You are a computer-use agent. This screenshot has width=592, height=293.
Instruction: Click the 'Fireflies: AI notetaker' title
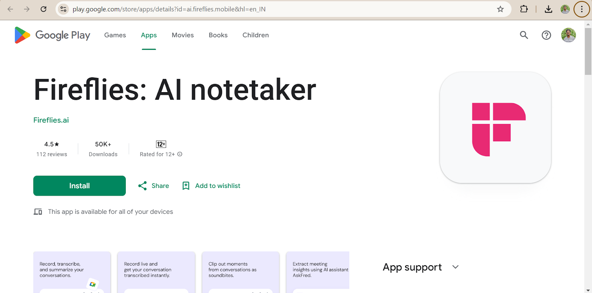(x=175, y=90)
